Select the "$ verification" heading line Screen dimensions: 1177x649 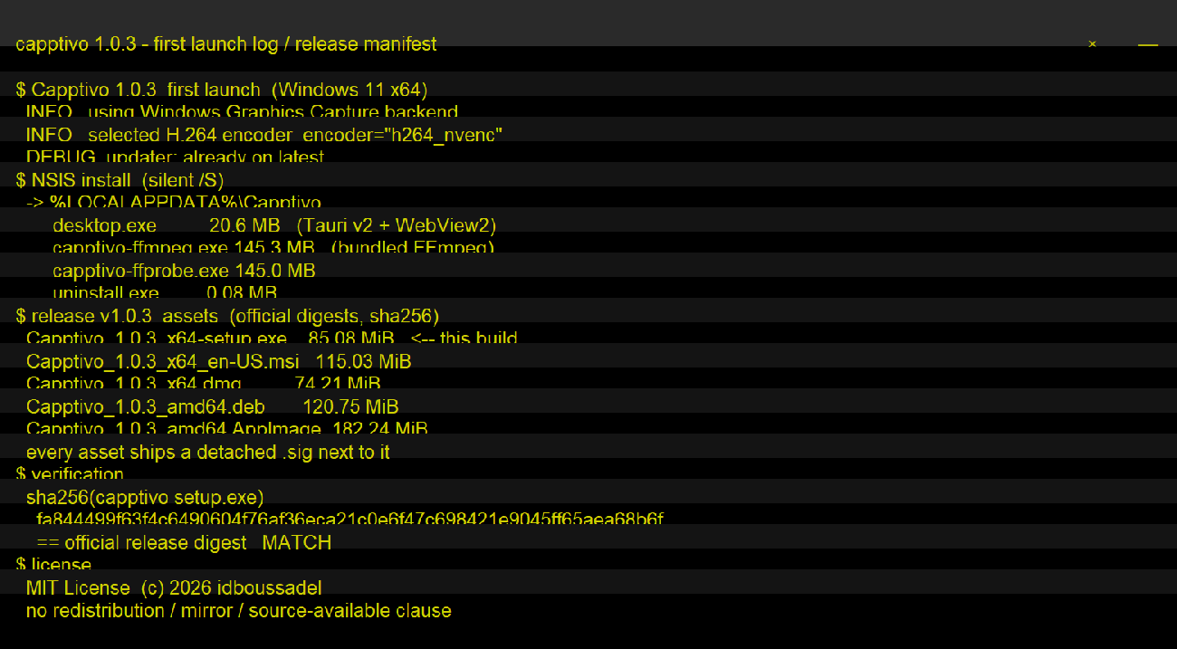70,474
